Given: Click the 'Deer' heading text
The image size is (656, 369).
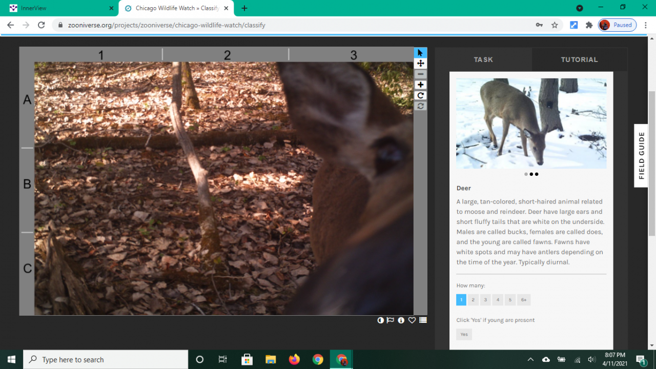Looking at the screenshot, I should 464,188.
